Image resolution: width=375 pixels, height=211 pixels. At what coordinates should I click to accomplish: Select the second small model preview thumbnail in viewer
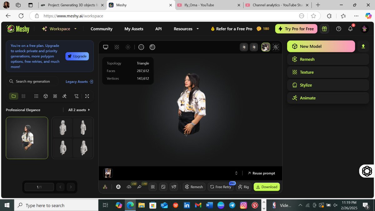click(x=254, y=47)
